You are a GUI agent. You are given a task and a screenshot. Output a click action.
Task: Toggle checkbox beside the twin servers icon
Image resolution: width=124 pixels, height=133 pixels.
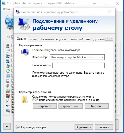pyautogui.click(x=13, y=91)
